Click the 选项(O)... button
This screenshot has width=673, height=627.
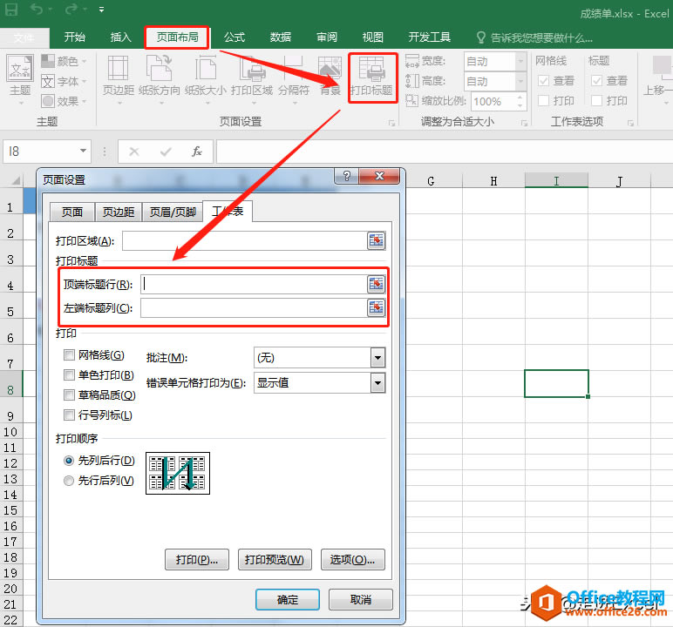(x=353, y=560)
